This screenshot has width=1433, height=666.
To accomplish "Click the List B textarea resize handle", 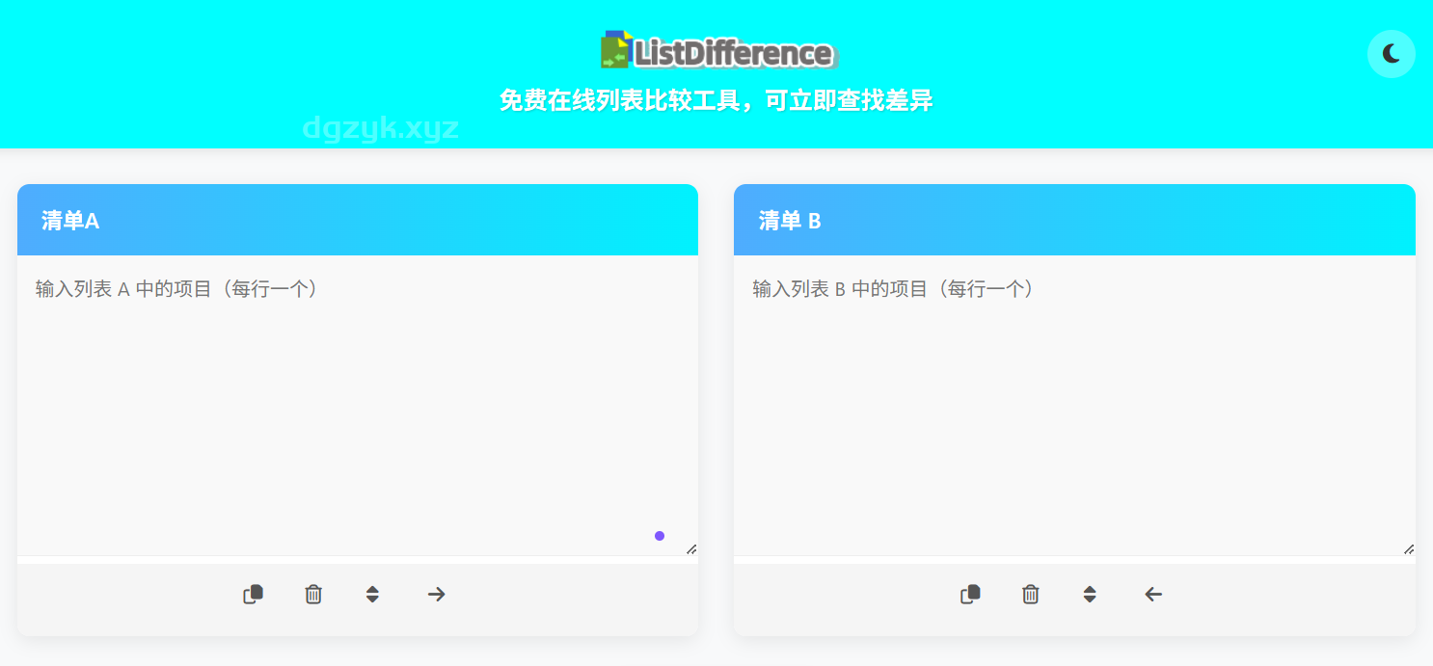I will (x=1409, y=549).
